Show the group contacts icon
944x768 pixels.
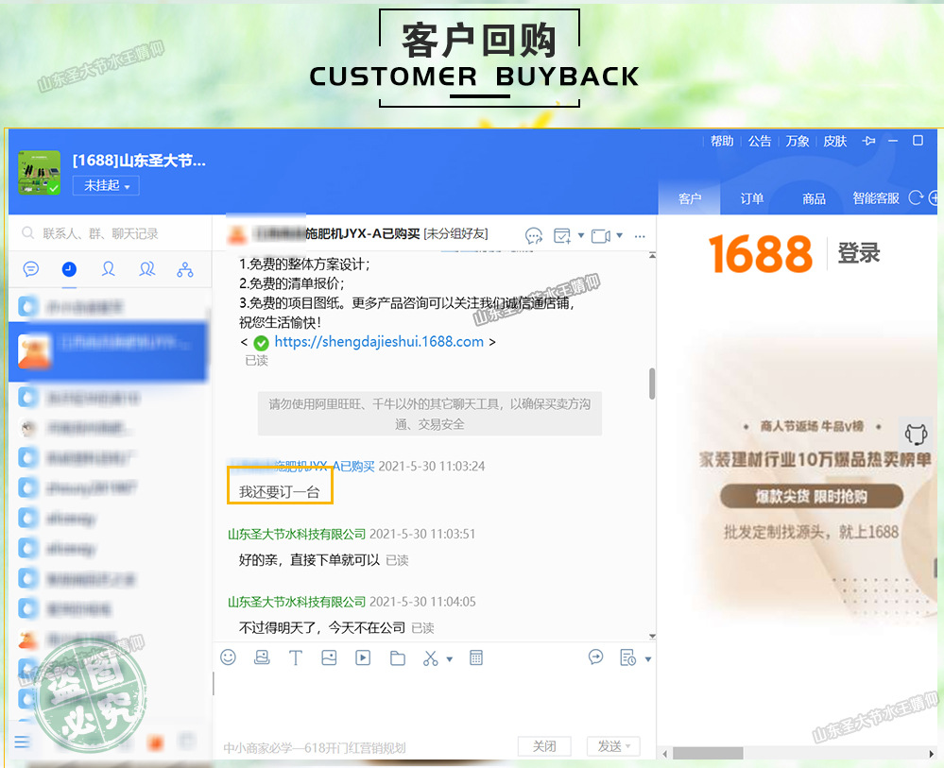pos(146,269)
